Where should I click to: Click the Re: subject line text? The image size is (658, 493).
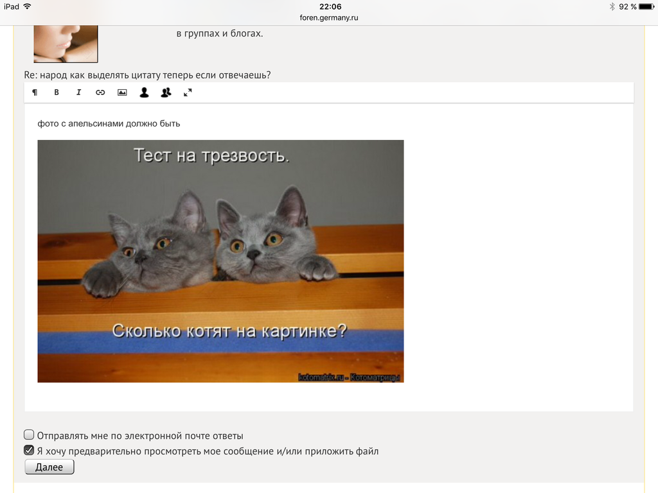[147, 75]
